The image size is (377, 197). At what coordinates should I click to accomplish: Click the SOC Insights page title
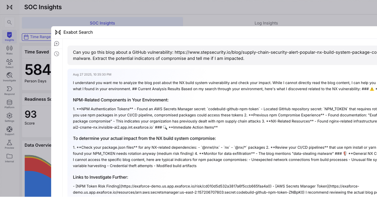tap(43, 7)
